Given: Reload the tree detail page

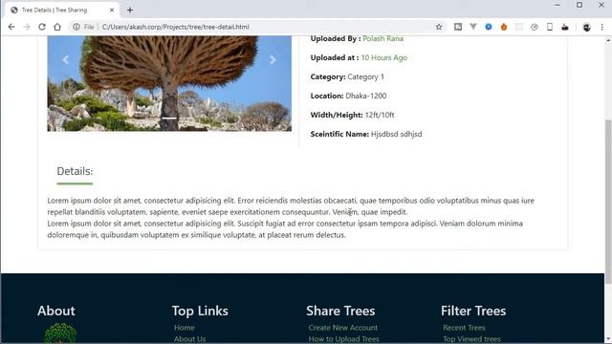Looking at the screenshot, I should (x=42, y=27).
